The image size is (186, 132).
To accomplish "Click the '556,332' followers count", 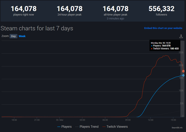I will 162,9.
